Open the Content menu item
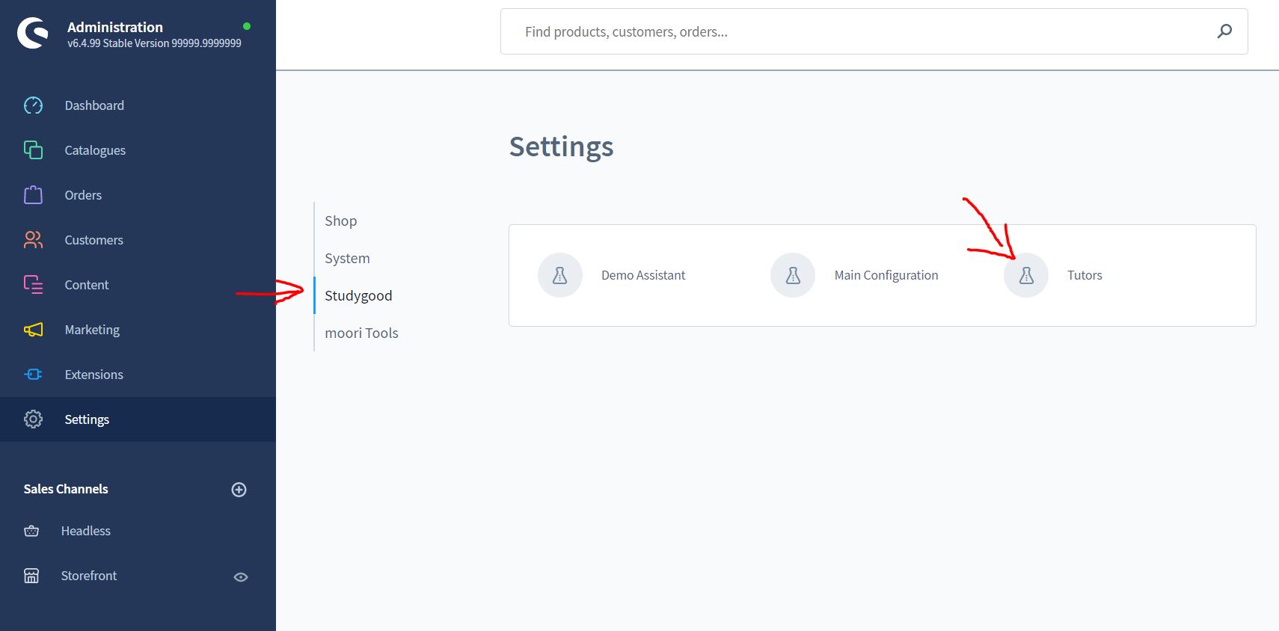The width and height of the screenshot is (1279, 631). (x=86, y=285)
